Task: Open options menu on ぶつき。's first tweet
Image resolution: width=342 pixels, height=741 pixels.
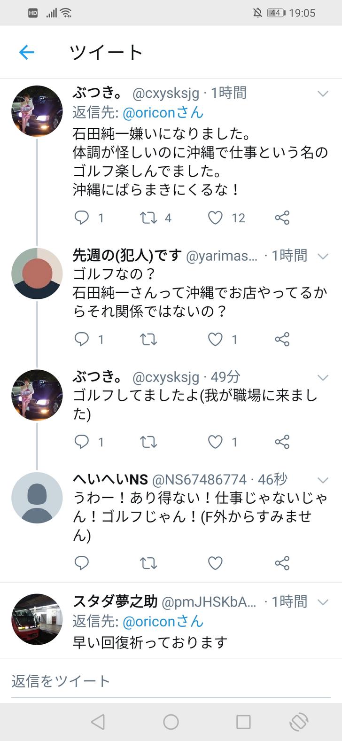Action: click(x=323, y=94)
